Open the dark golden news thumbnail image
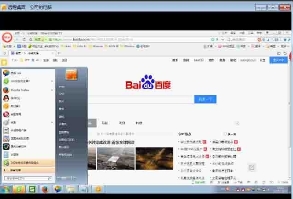This screenshot has height=199, width=293. pos(154,159)
